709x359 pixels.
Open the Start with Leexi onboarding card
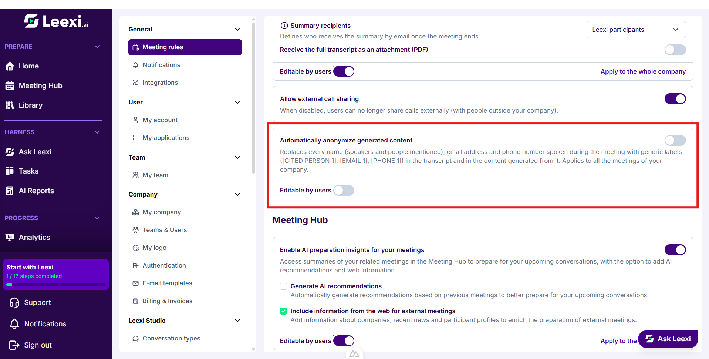pyautogui.click(x=56, y=274)
